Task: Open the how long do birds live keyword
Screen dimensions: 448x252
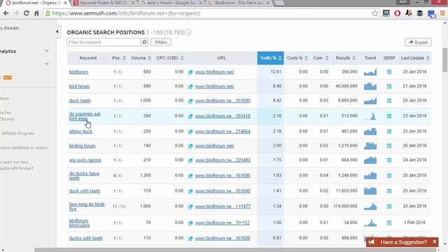Action: (x=87, y=206)
